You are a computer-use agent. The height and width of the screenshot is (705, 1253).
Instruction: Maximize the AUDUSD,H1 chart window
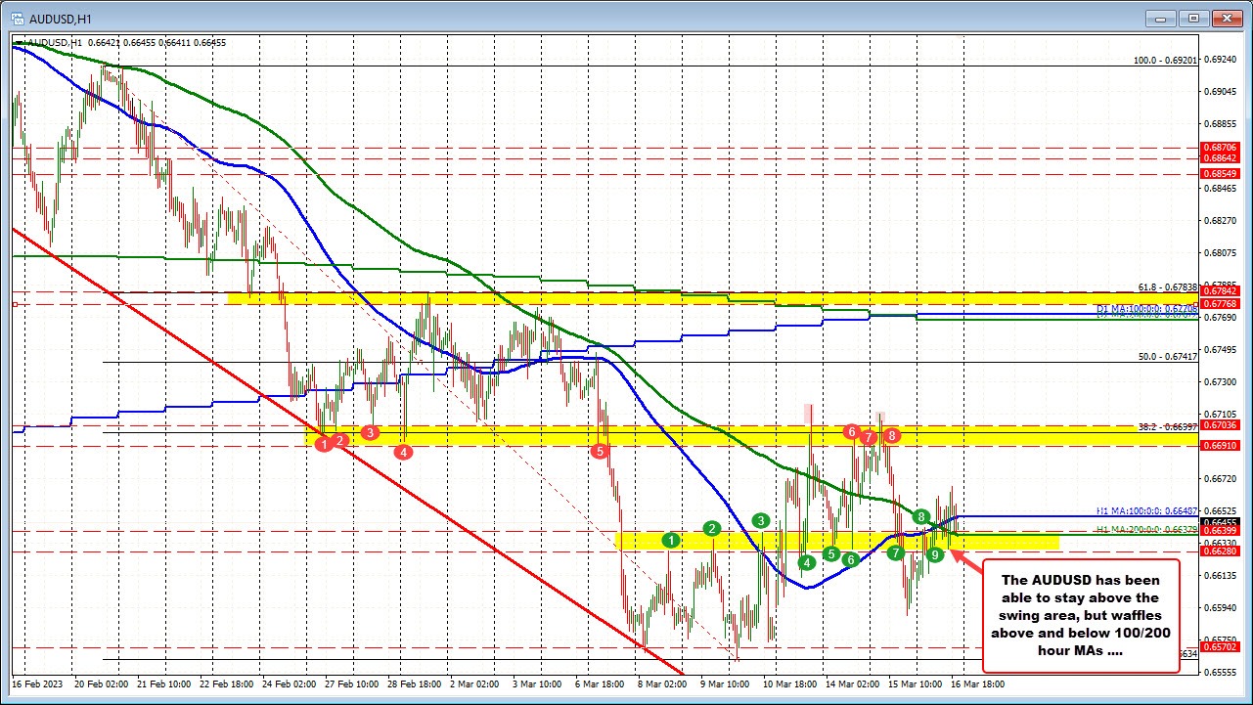[x=1193, y=17]
